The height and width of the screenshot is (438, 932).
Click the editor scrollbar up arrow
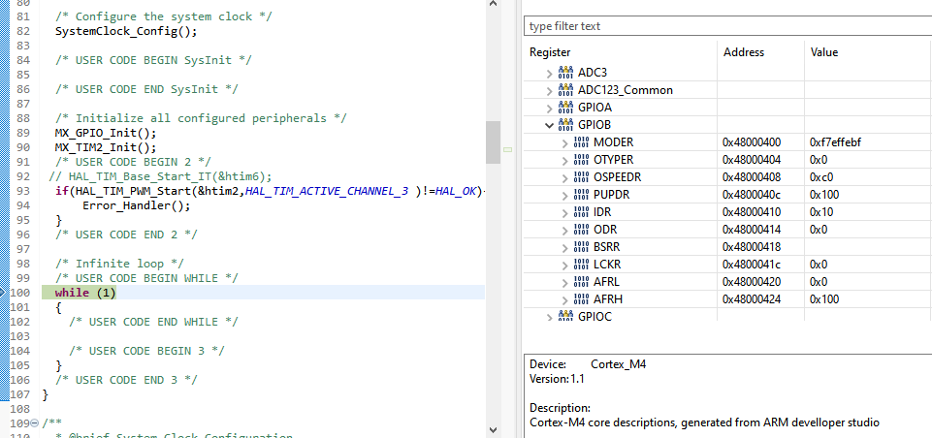point(494,4)
